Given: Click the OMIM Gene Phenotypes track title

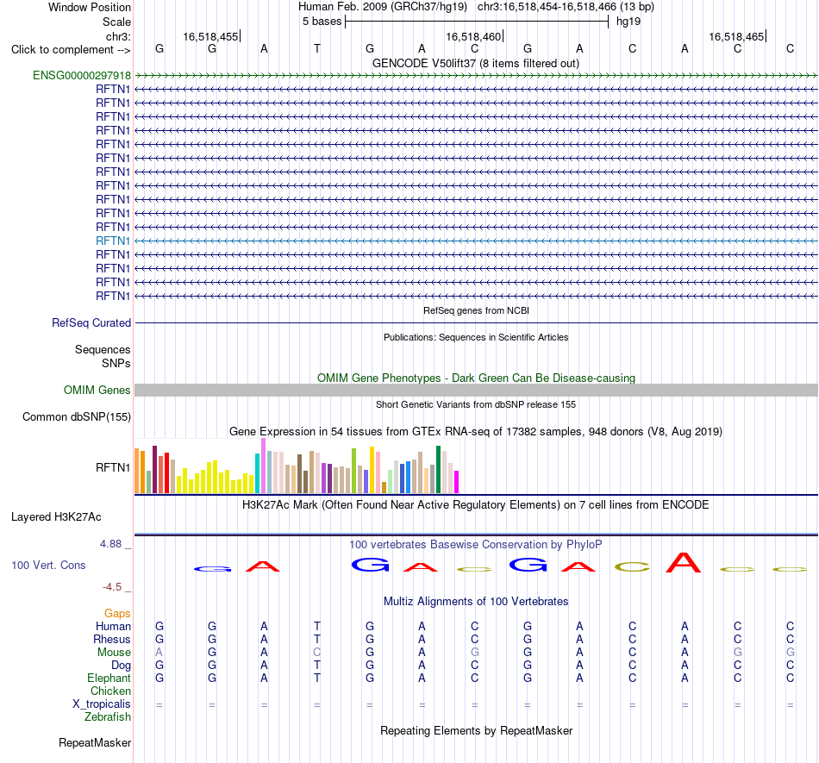Looking at the screenshot, I should click(x=476, y=378).
